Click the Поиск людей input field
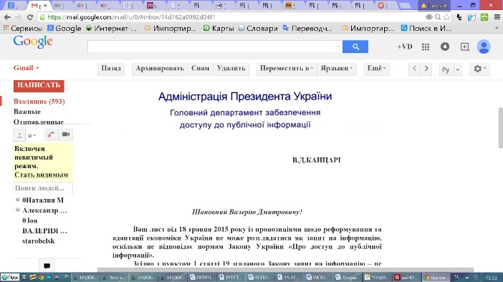 [43, 188]
